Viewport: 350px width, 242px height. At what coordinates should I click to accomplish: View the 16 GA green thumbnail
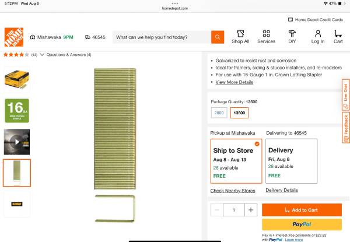click(x=17, y=111)
